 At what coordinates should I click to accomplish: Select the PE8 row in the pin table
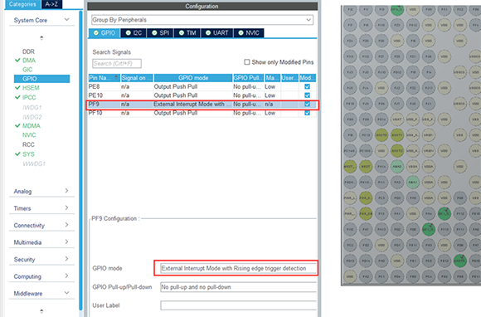click(202, 86)
